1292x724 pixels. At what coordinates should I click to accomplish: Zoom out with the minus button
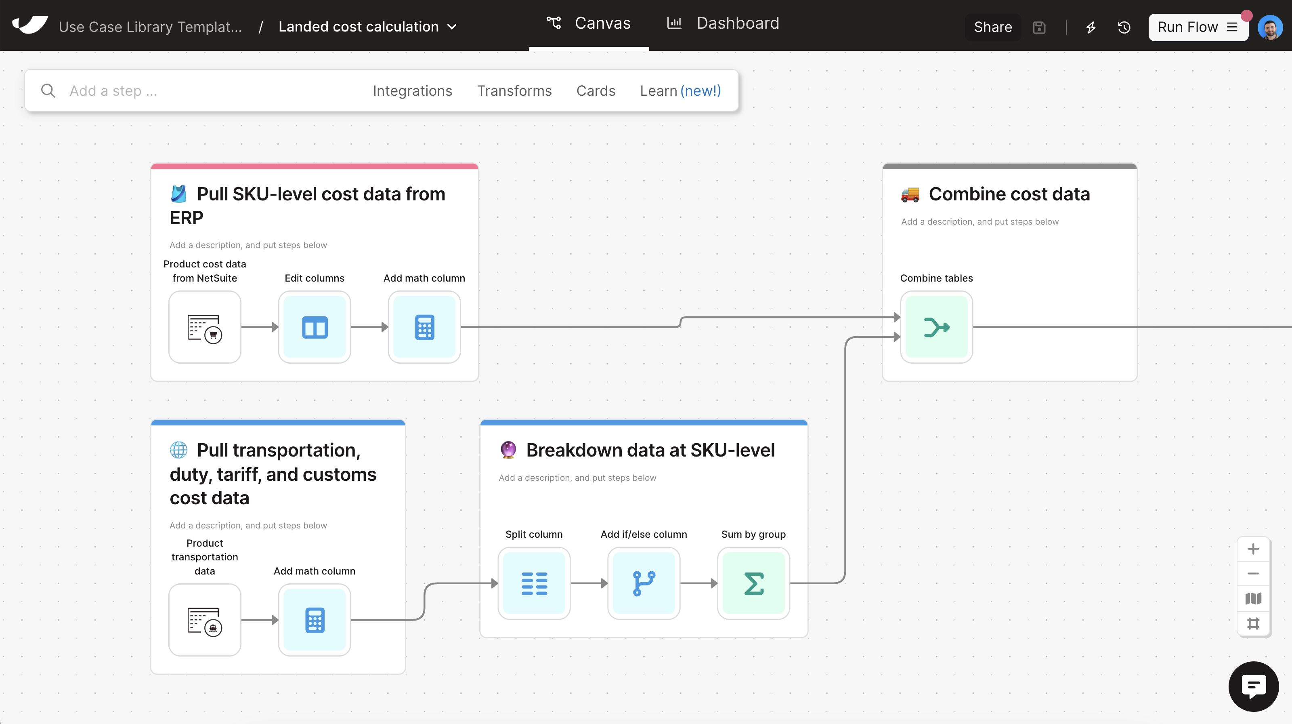click(x=1253, y=573)
